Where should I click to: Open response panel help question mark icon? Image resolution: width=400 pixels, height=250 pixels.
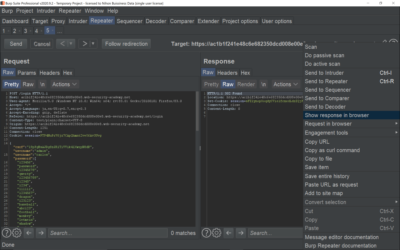(206, 233)
